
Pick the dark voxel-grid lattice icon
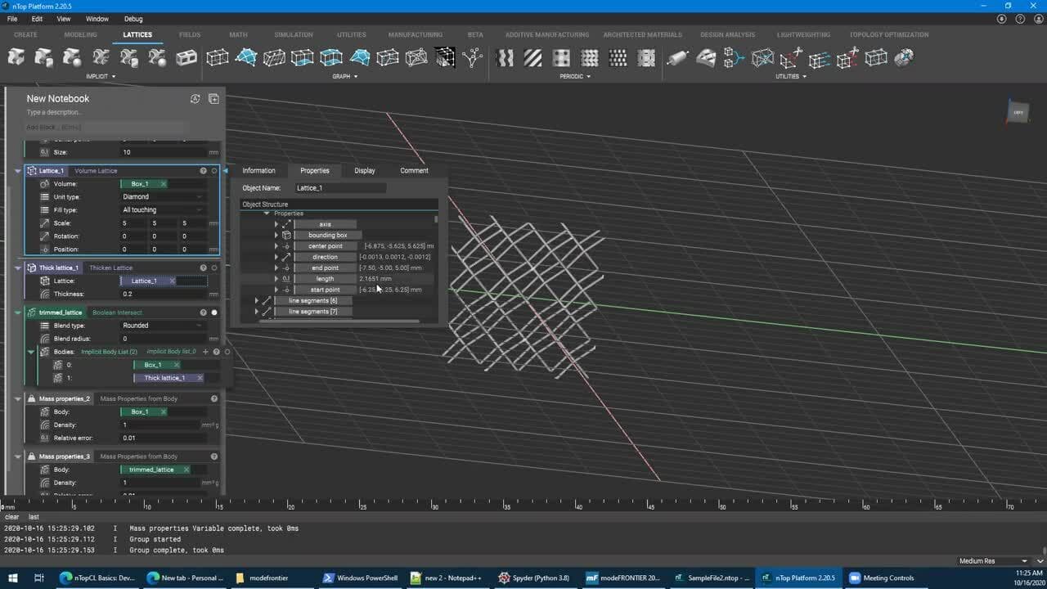tap(444, 57)
